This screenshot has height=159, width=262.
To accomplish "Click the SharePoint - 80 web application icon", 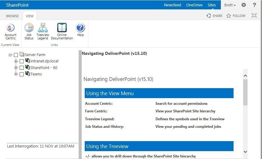I will click(x=28, y=67).
